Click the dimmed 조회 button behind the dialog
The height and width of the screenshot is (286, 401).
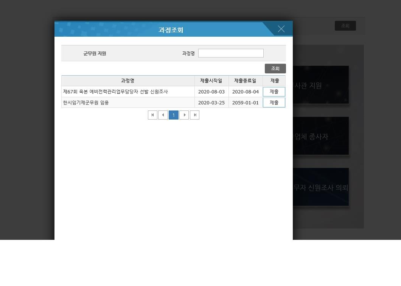(345, 26)
